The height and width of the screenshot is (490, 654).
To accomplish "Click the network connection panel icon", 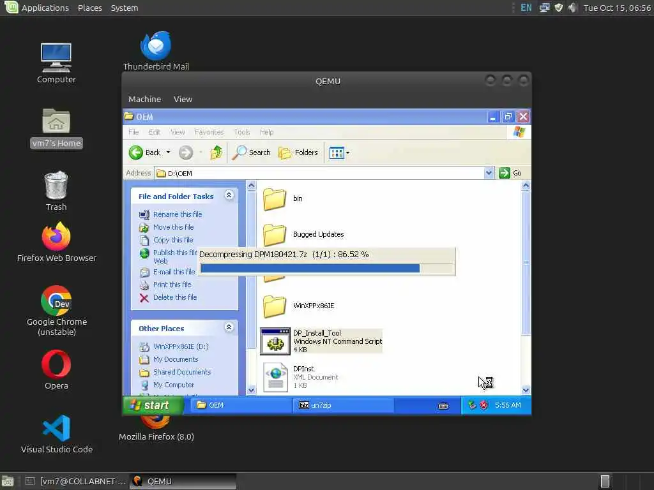I will point(544,8).
